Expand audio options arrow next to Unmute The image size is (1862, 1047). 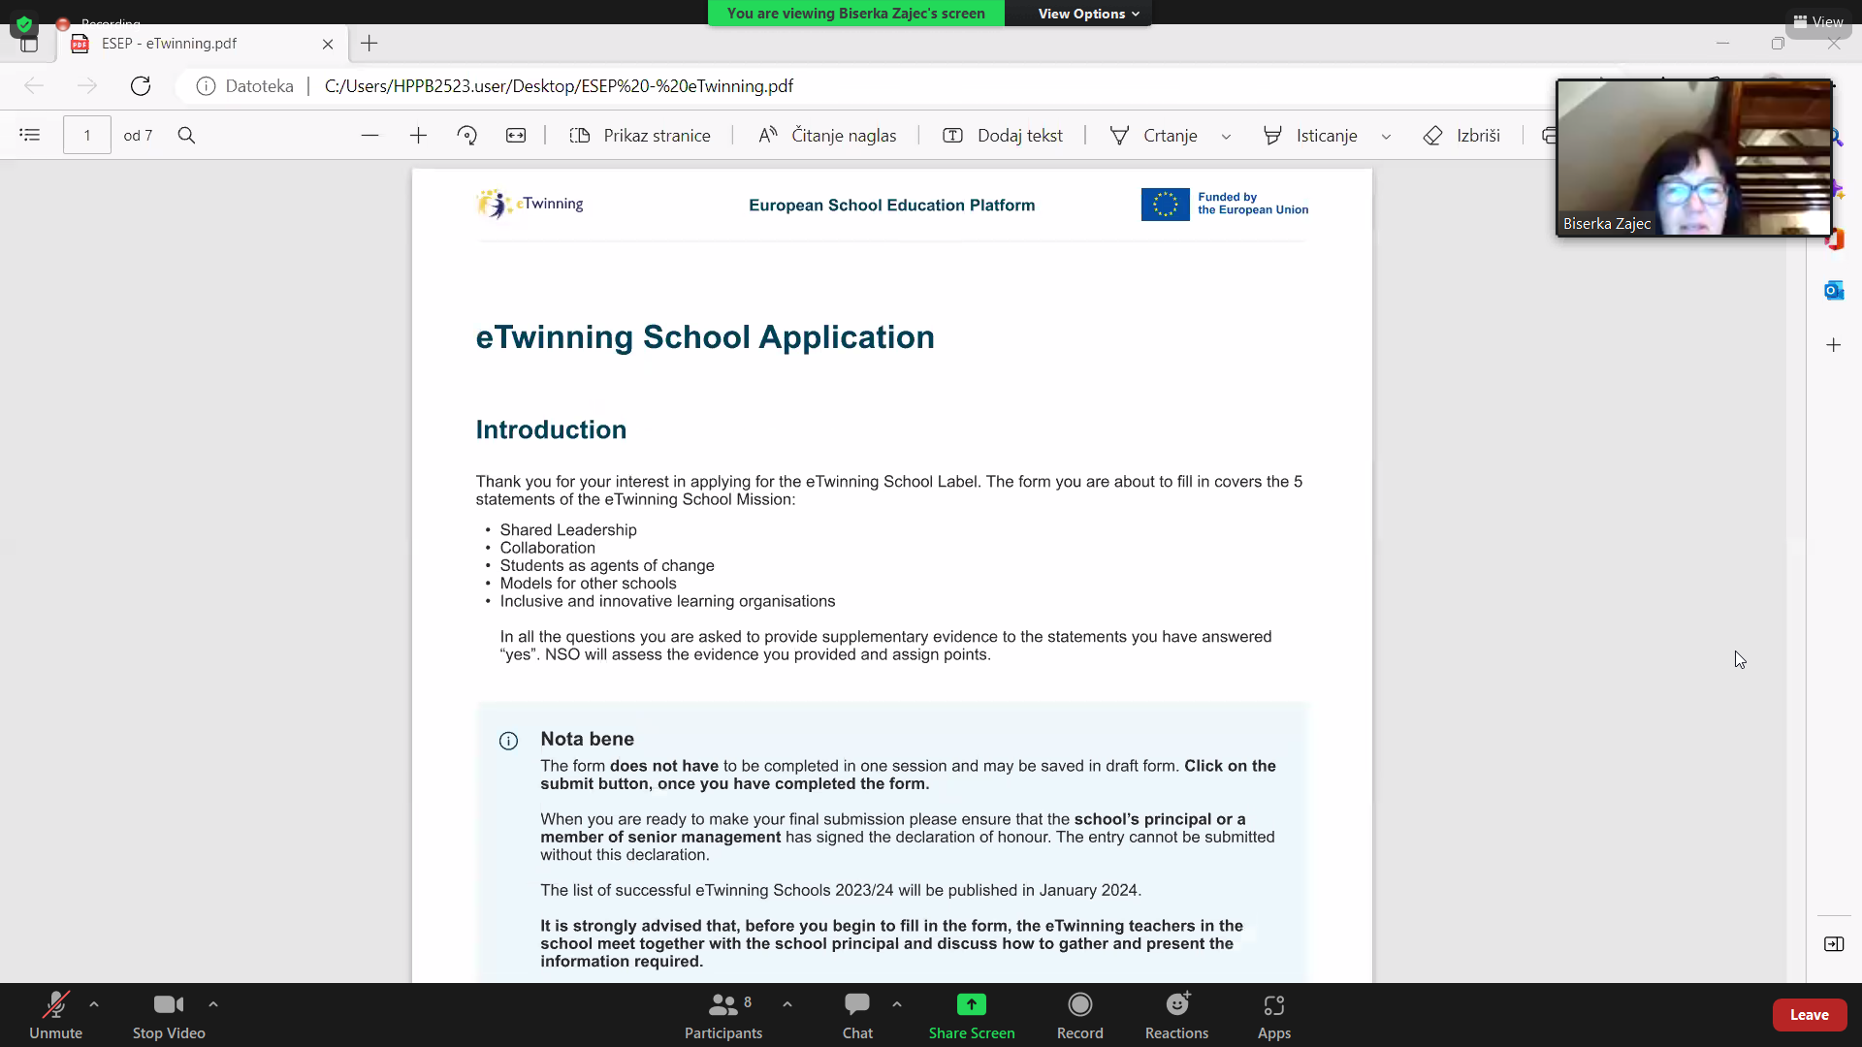tap(94, 1004)
